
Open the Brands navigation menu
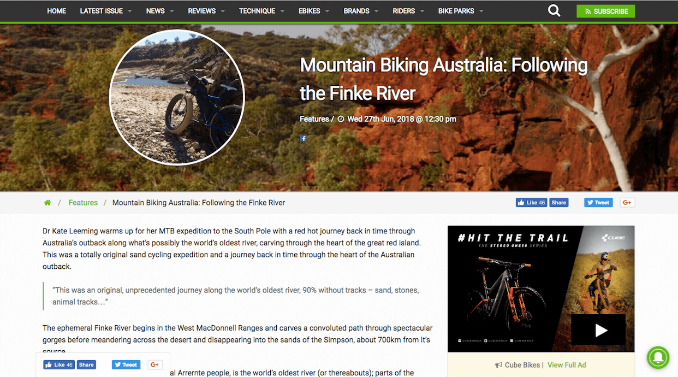[361, 11]
